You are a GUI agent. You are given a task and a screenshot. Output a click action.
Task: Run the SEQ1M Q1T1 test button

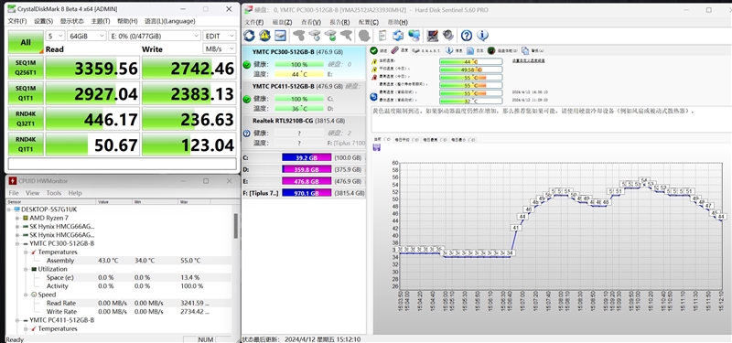(x=26, y=94)
